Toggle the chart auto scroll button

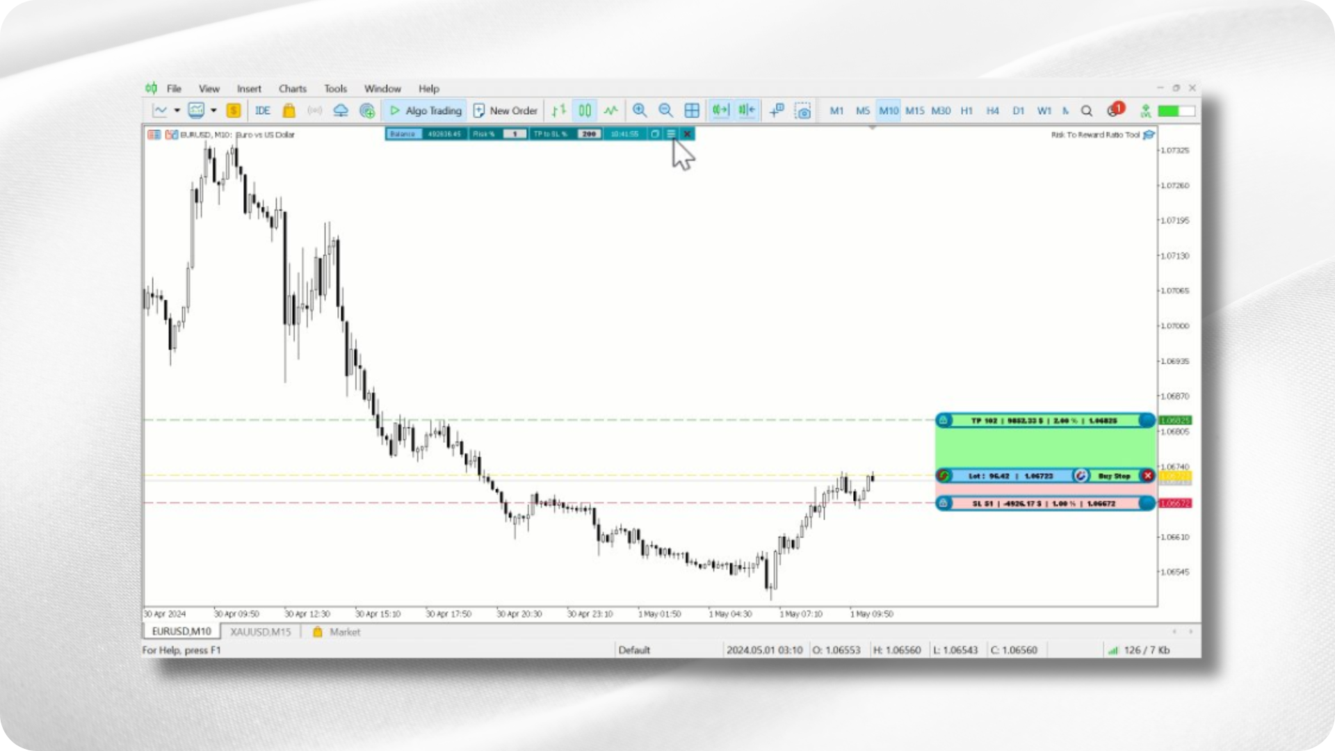coord(720,111)
